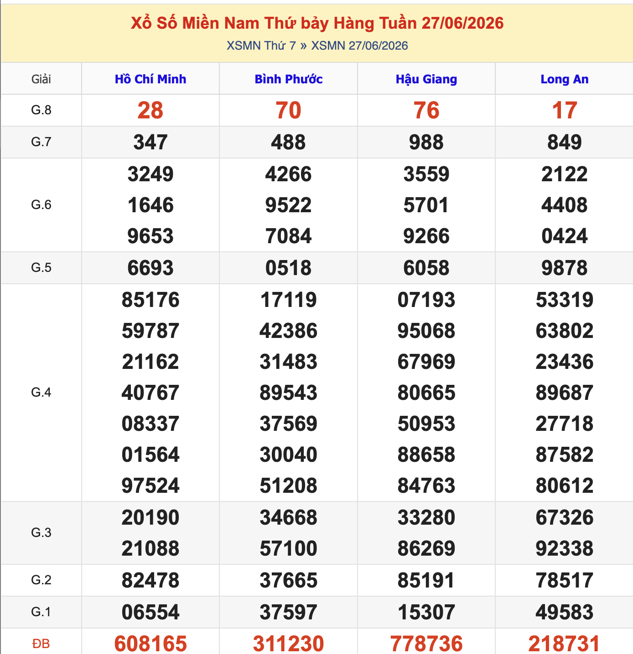633x654 pixels.
Task: Click the G.2 row label
Action: [41, 580]
